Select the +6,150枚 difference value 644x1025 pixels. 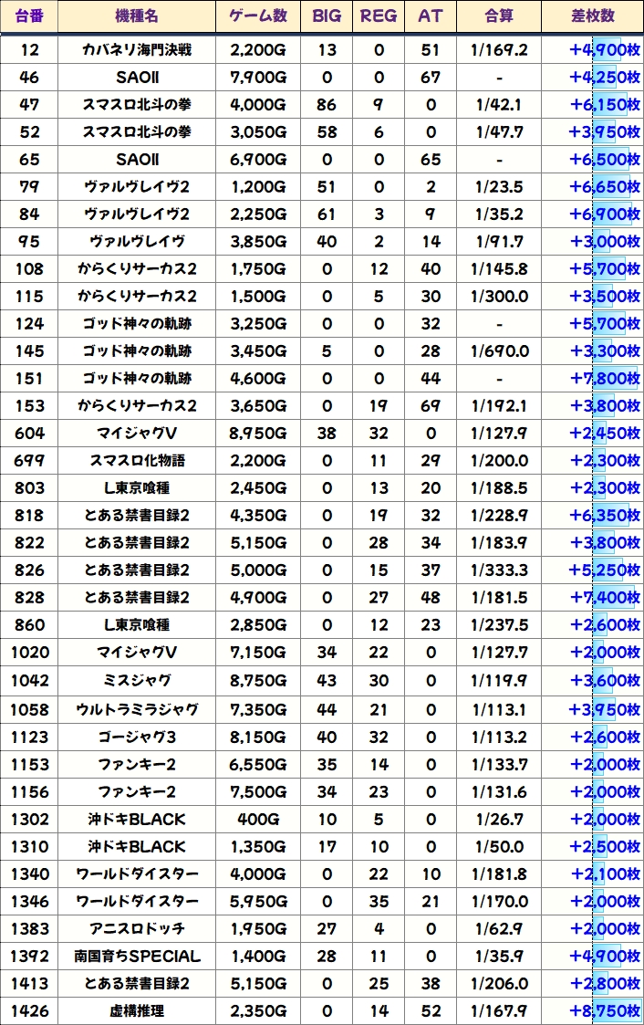click(x=604, y=105)
